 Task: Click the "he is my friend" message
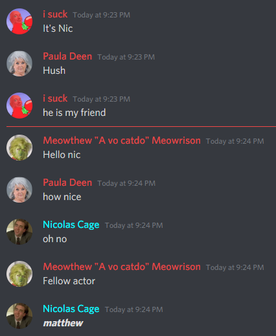[x=75, y=113]
